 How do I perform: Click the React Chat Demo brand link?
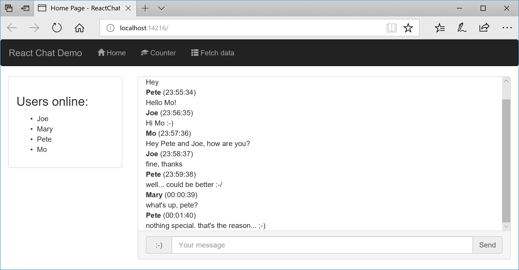pos(45,53)
